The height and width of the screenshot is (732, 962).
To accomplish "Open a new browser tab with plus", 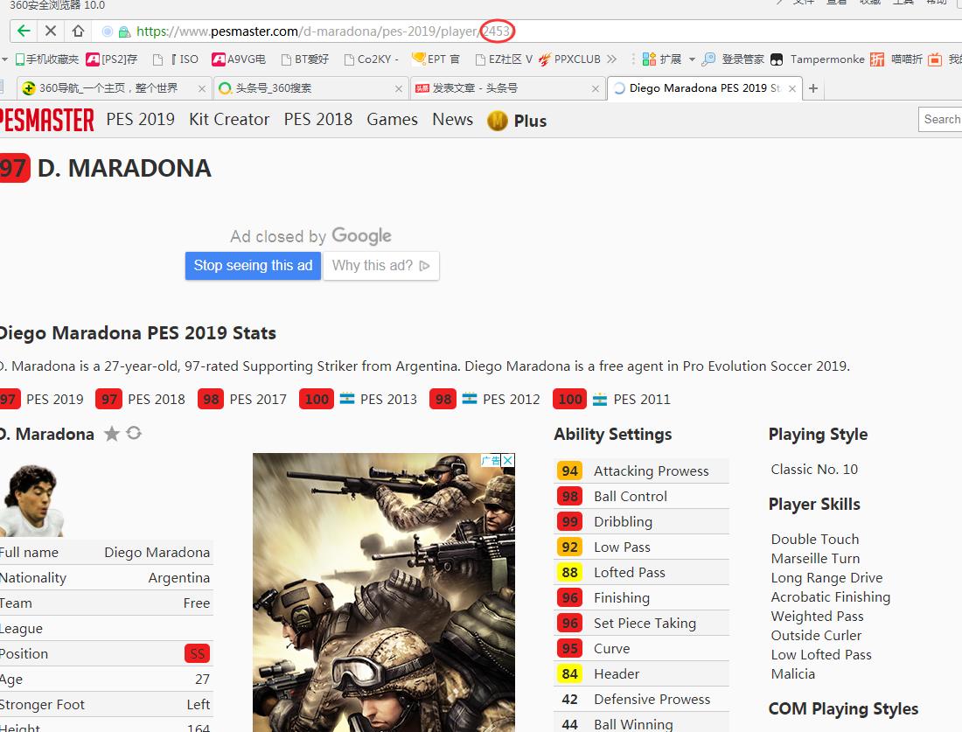I will click(x=813, y=88).
